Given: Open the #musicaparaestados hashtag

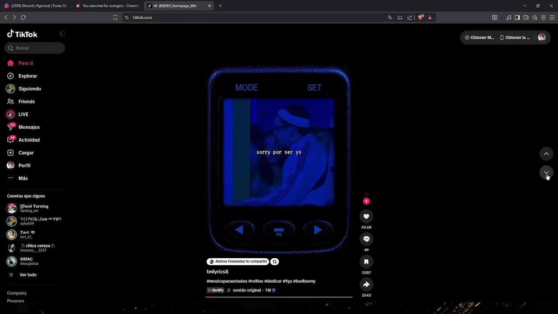Looking at the screenshot, I should (227, 281).
